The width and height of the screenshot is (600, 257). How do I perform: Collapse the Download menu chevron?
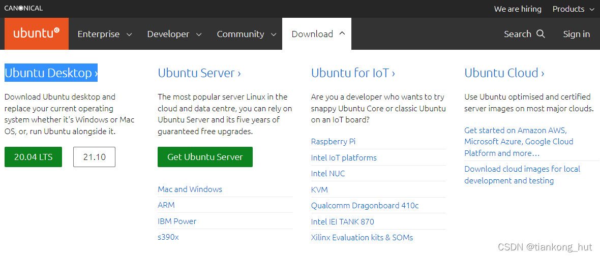tap(342, 34)
